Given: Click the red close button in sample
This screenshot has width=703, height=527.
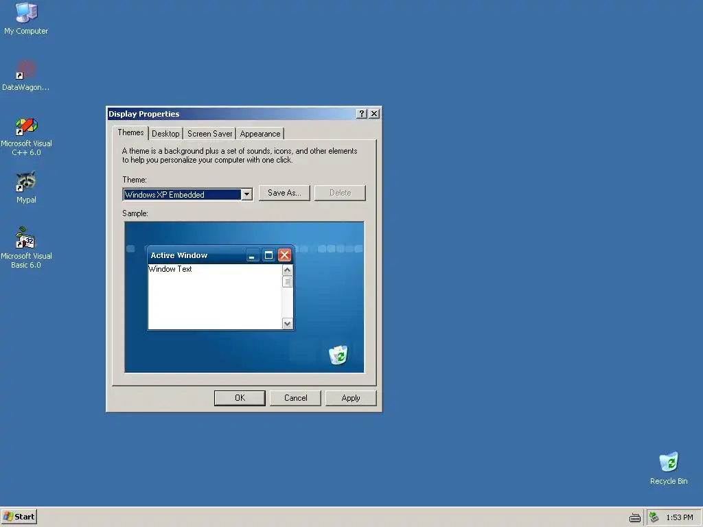Looking at the screenshot, I should pyautogui.click(x=284, y=255).
